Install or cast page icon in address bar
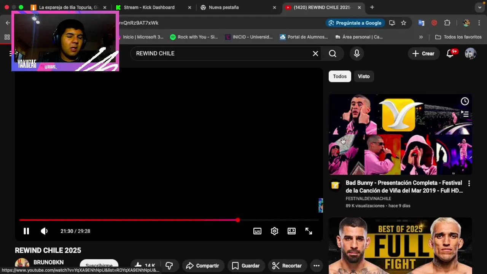This screenshot has width=487, height=274. 392,23
